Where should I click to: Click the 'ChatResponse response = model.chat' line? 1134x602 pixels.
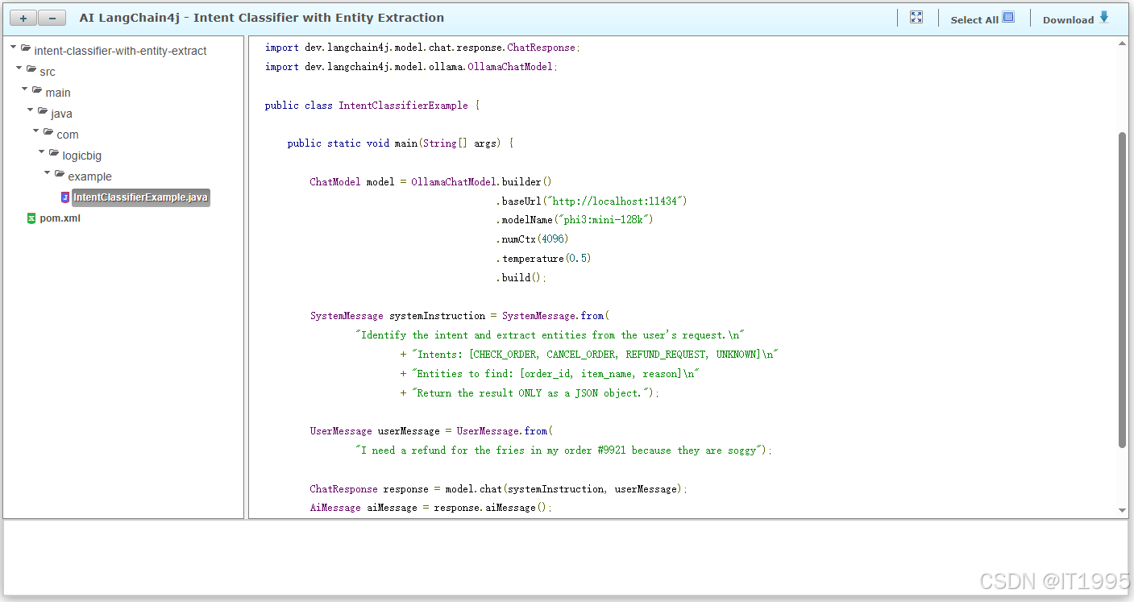coord(499,489)
